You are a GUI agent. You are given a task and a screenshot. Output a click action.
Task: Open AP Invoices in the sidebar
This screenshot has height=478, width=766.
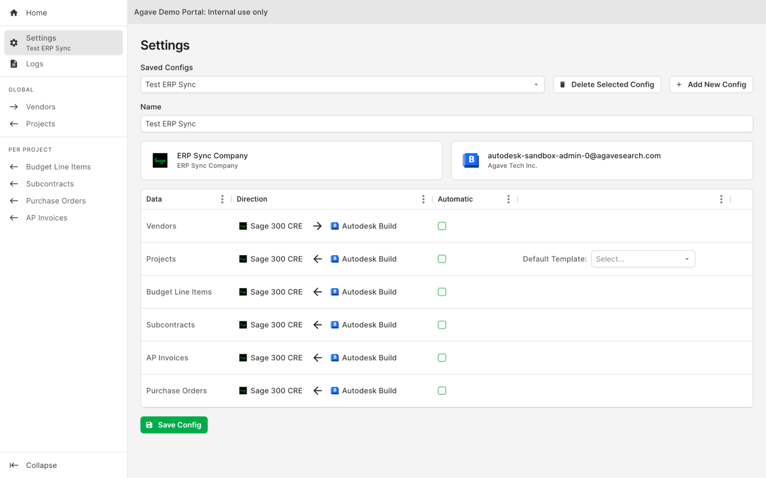[x=63, y=218]
